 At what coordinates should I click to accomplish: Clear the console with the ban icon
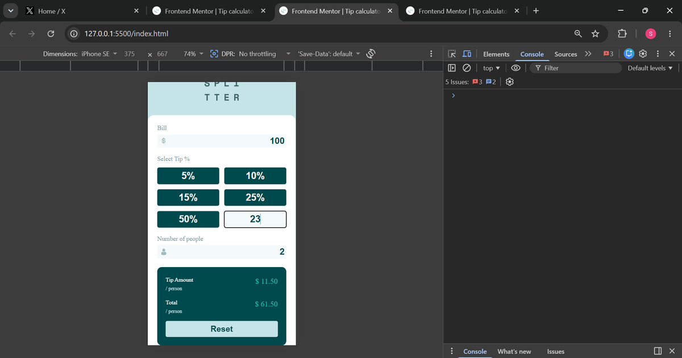pyautogui.click(x=466, y=68)
